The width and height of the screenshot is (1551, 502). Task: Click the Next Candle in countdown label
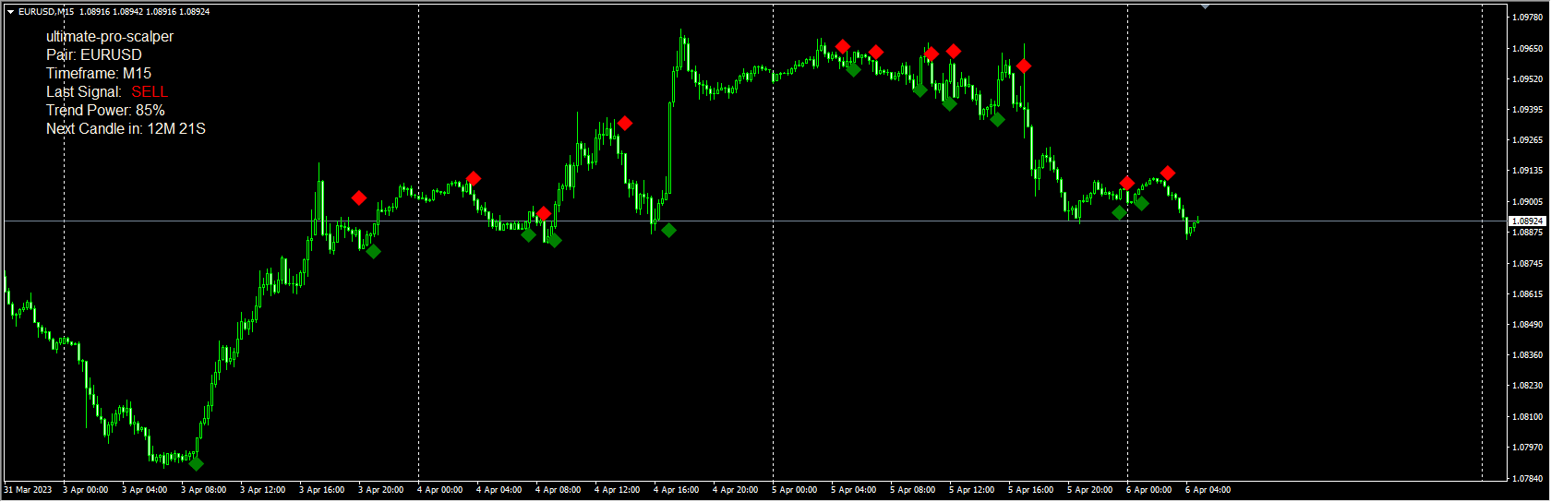click(x=126, y=129)
